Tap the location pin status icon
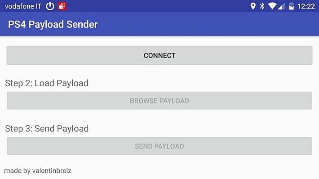Viewport: 319px width, 179px height. 253,6
